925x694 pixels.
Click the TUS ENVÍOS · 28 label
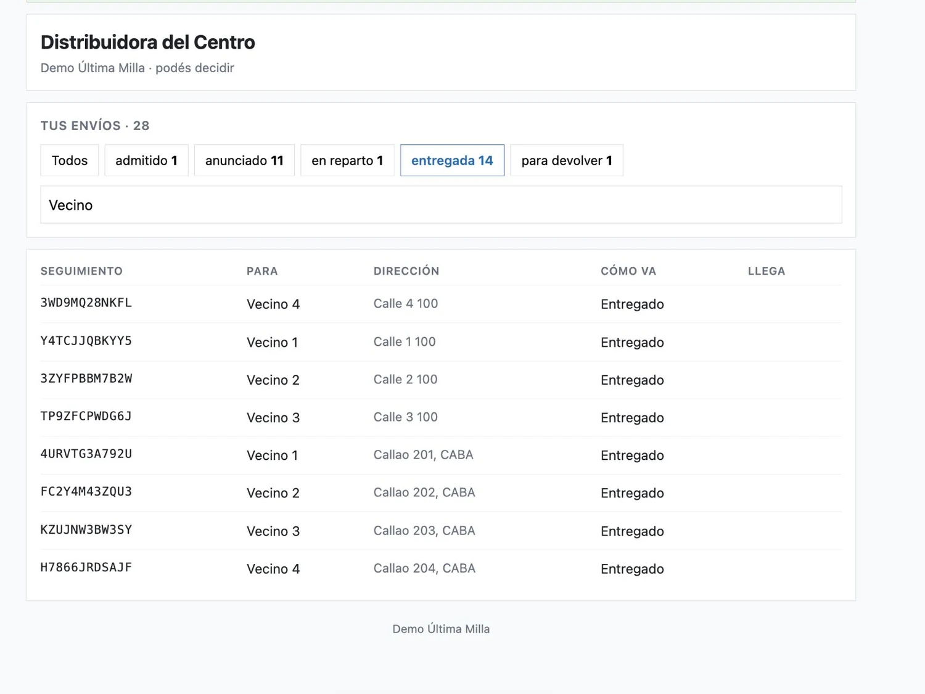[95, 126]
